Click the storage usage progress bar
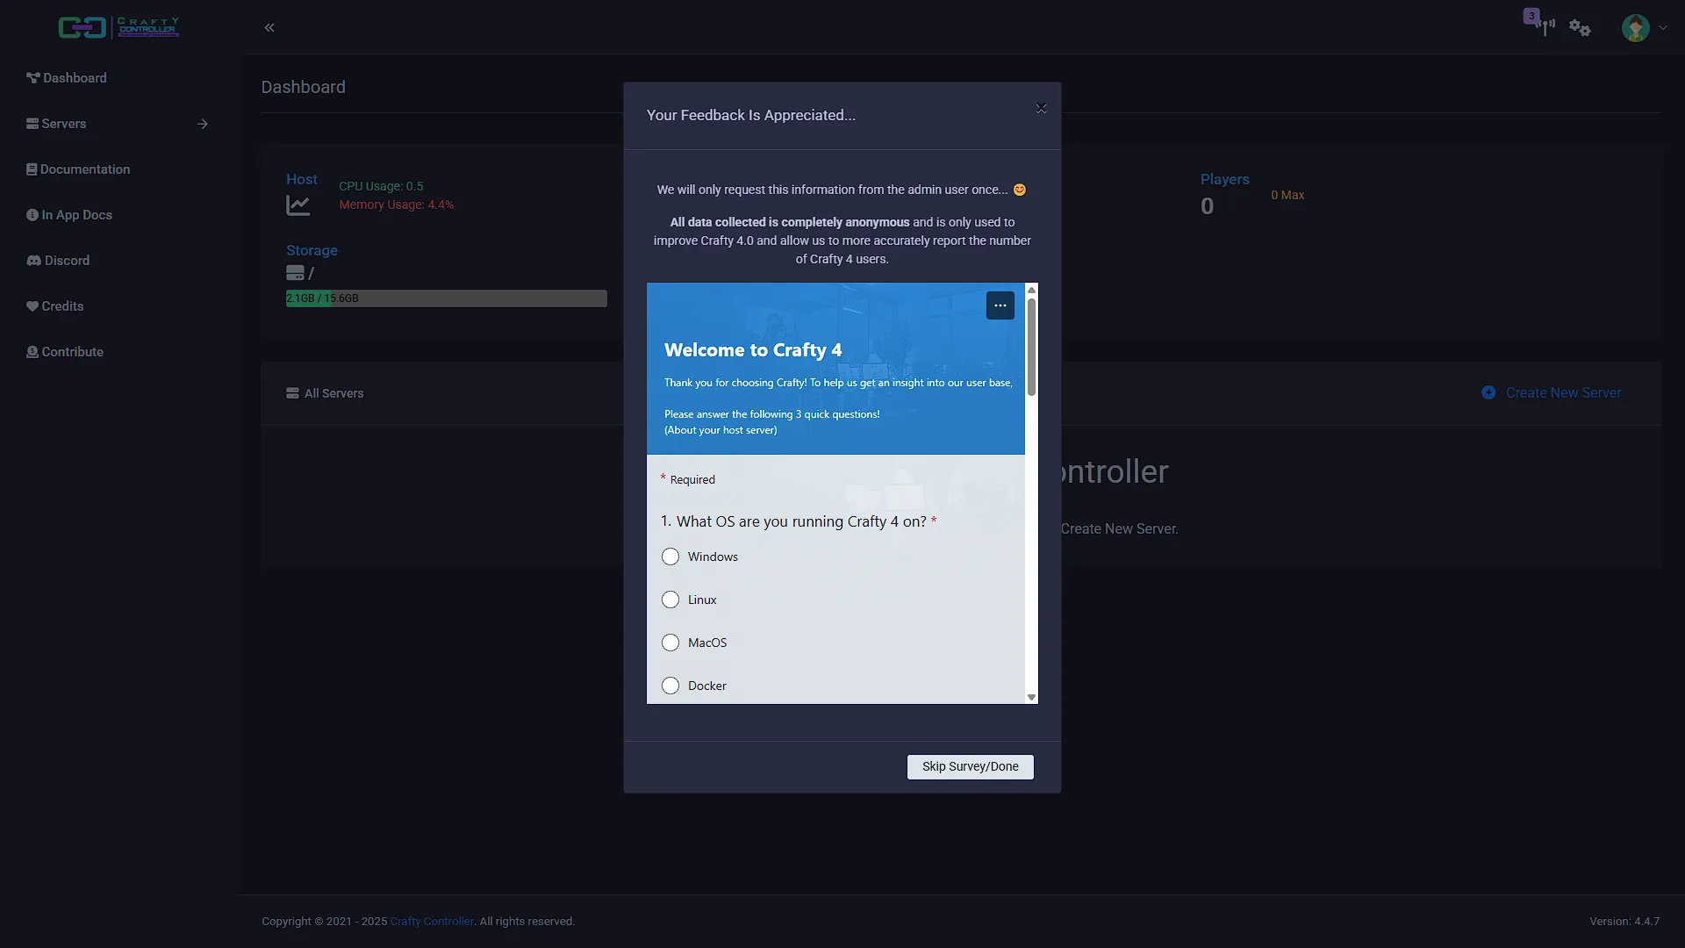 tap(446, 298)
